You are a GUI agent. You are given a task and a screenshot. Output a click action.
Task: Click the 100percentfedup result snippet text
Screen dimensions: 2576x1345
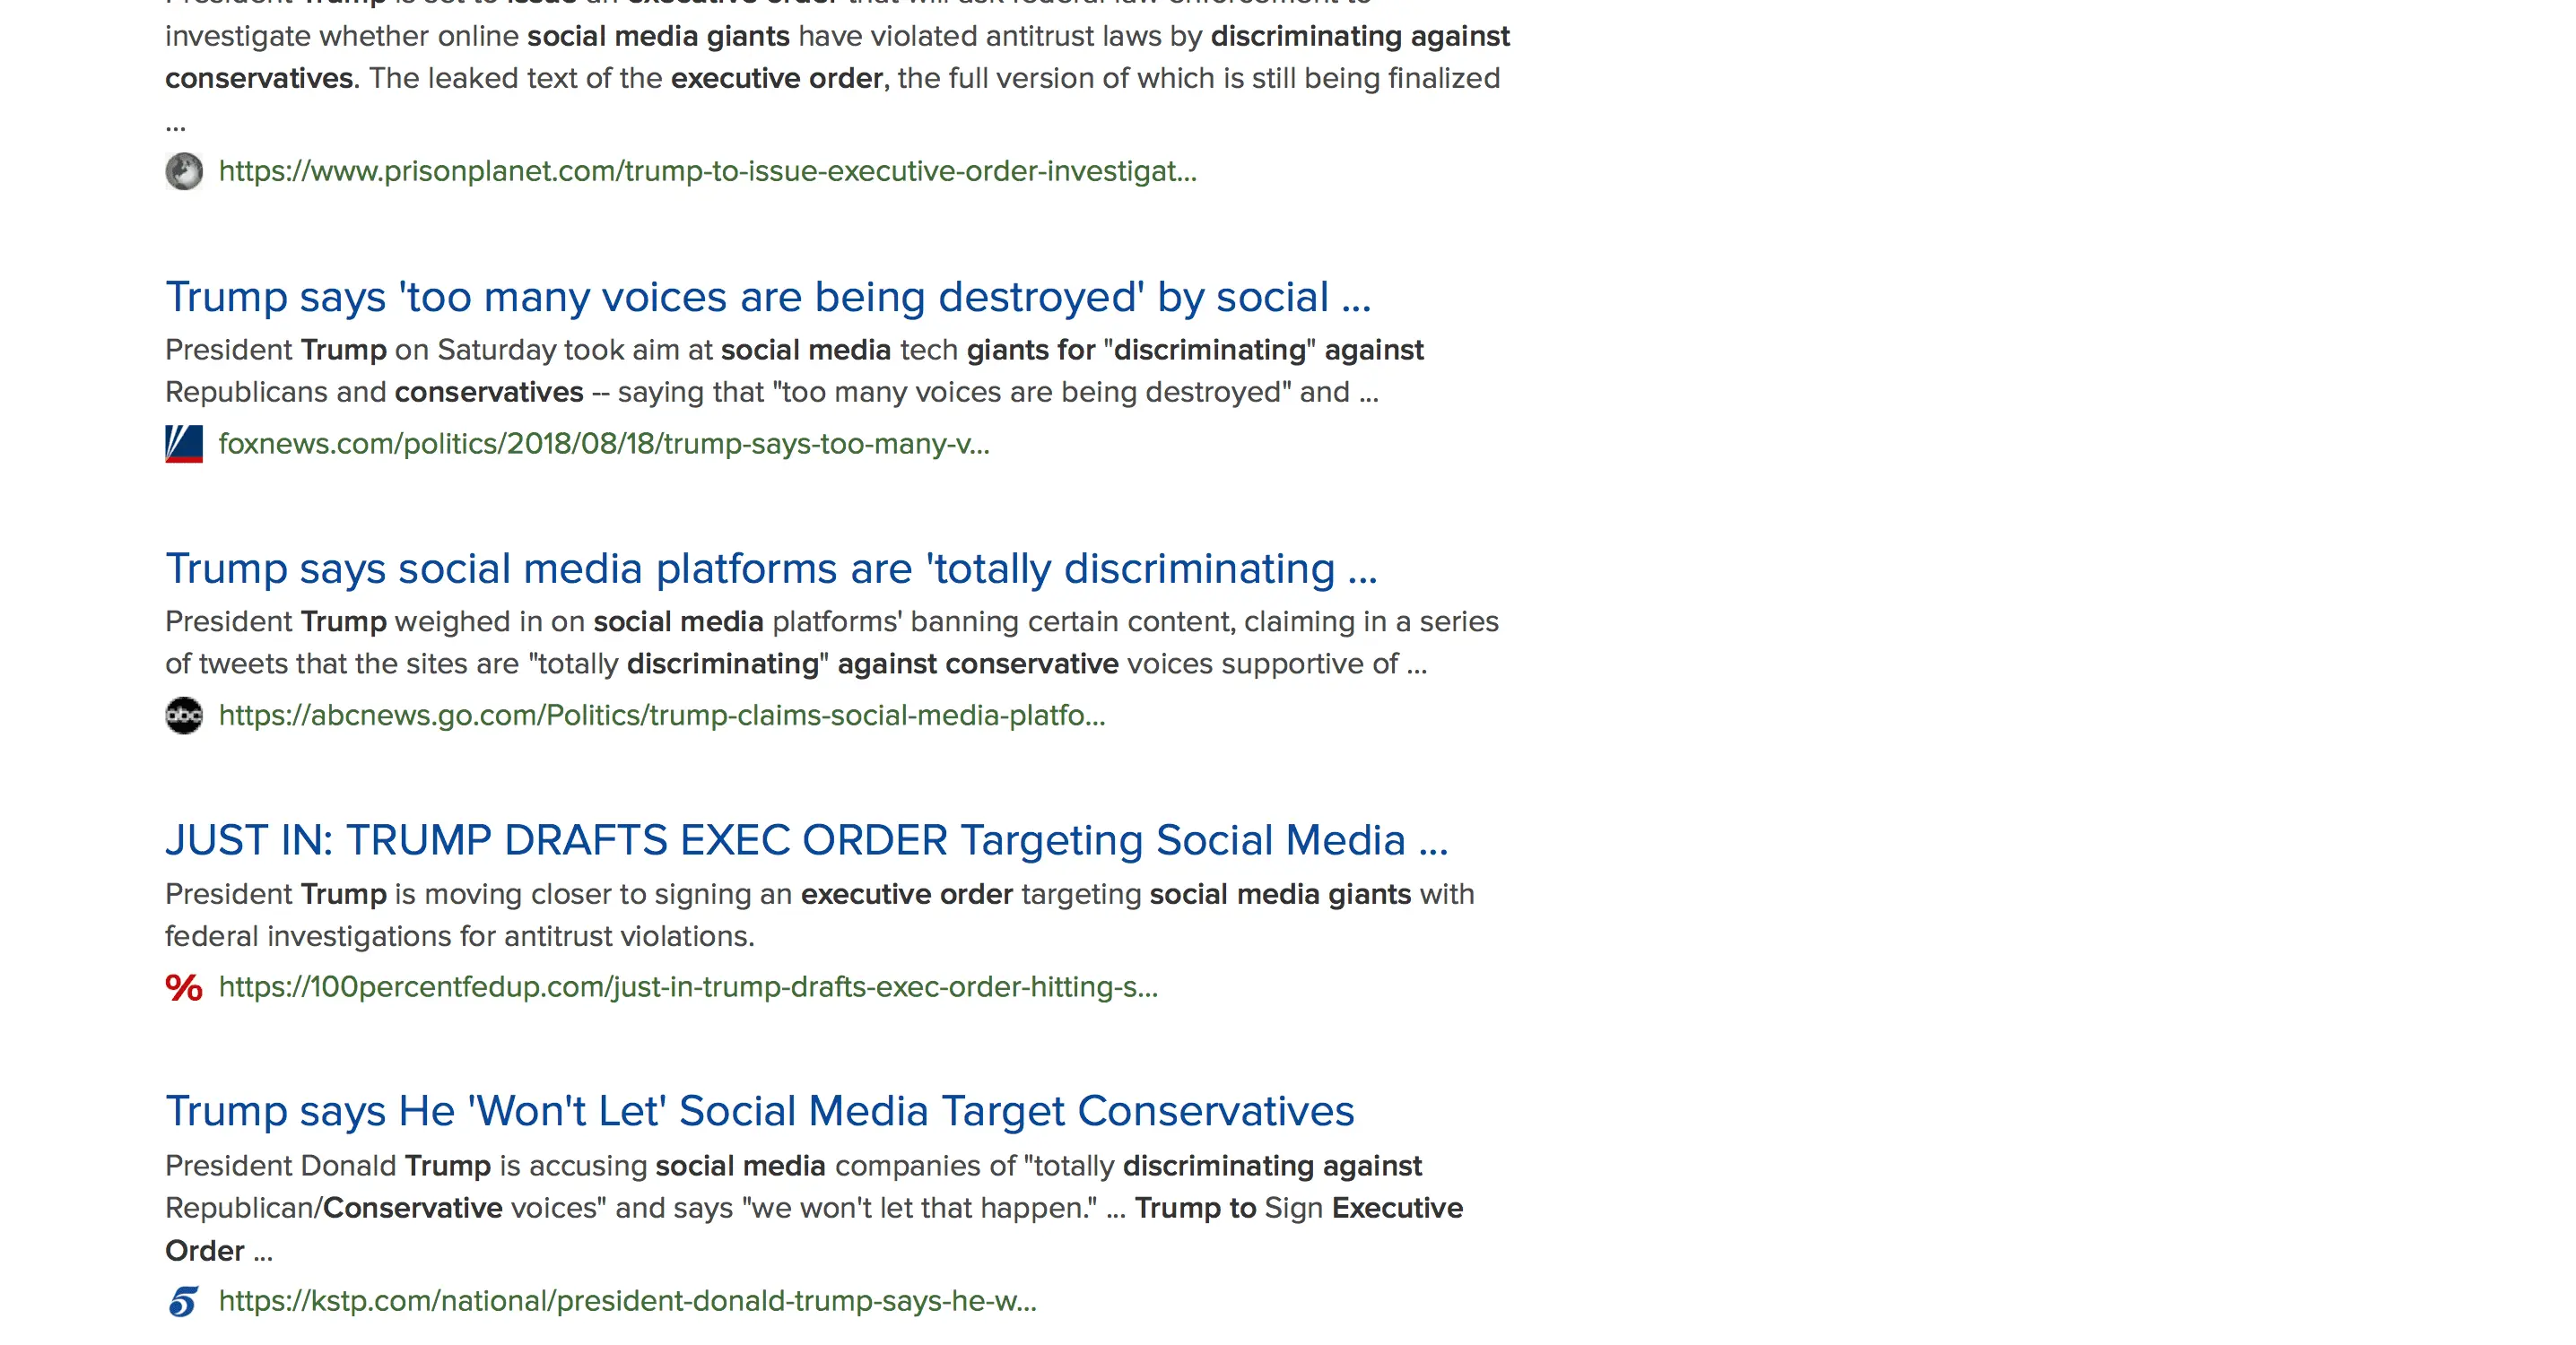click(x=819, y=914)
